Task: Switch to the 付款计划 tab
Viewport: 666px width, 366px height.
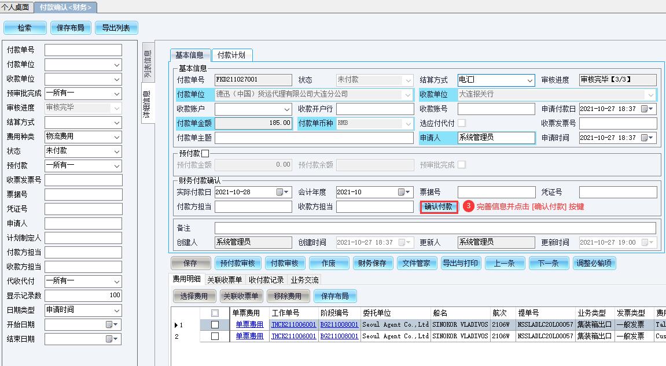Action: click(x=231, y=55)
